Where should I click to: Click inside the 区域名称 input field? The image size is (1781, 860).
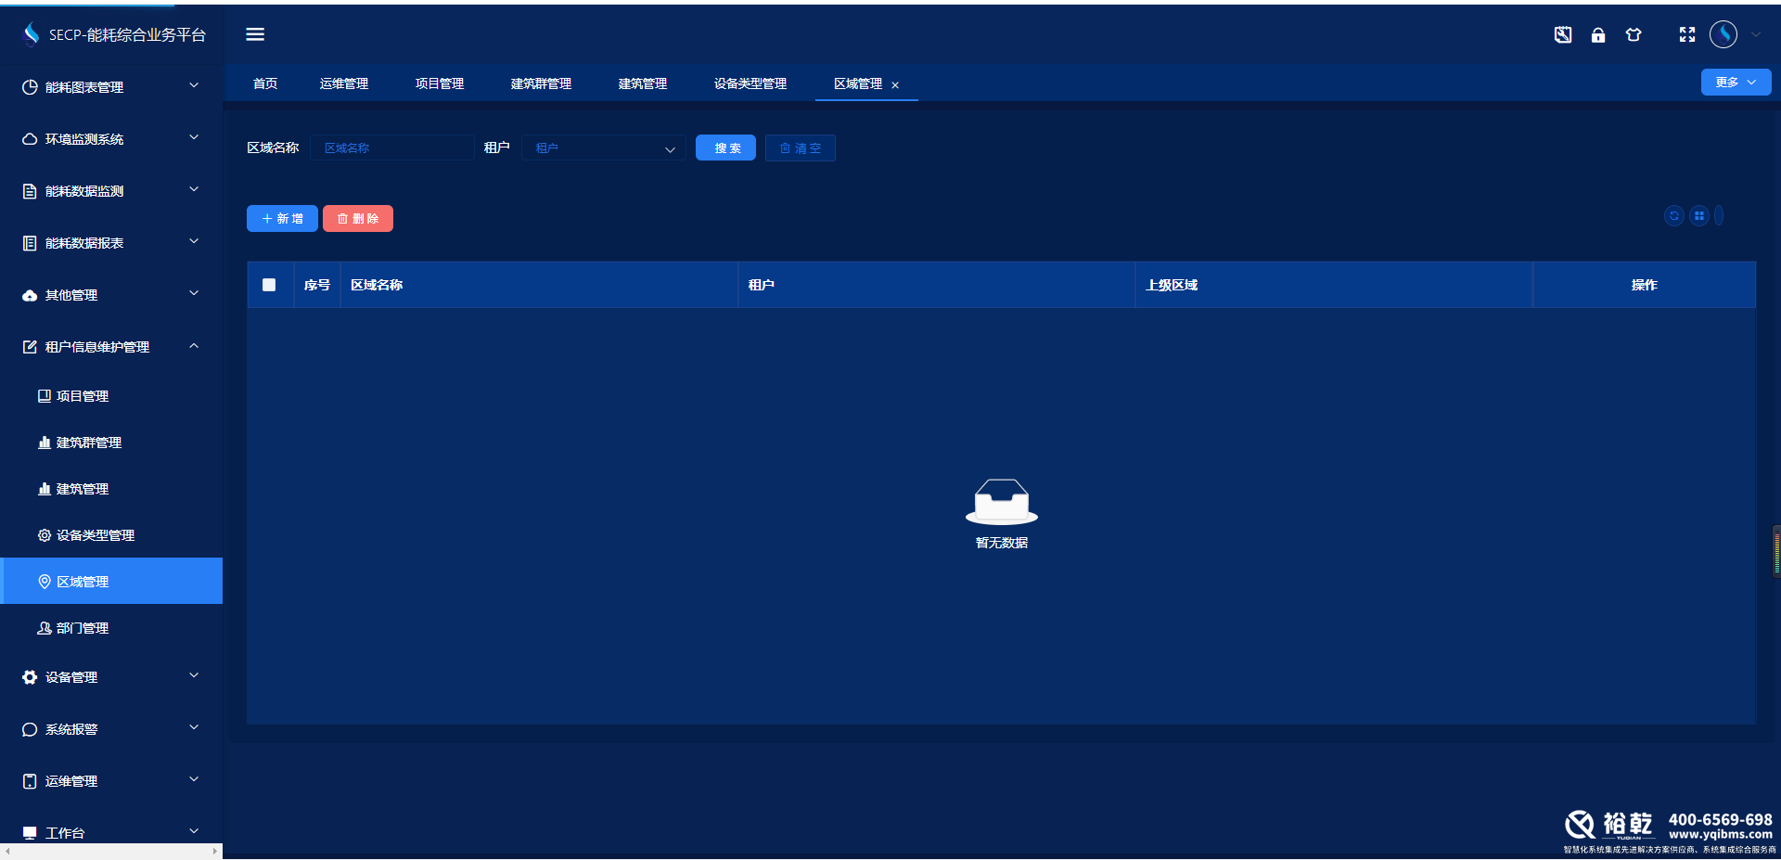coord(391,148)
